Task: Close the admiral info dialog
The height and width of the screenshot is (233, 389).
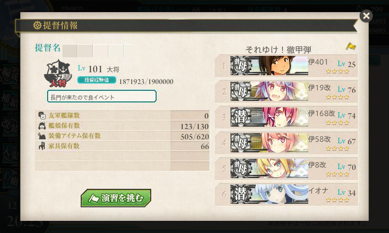Action: point(366,16)
